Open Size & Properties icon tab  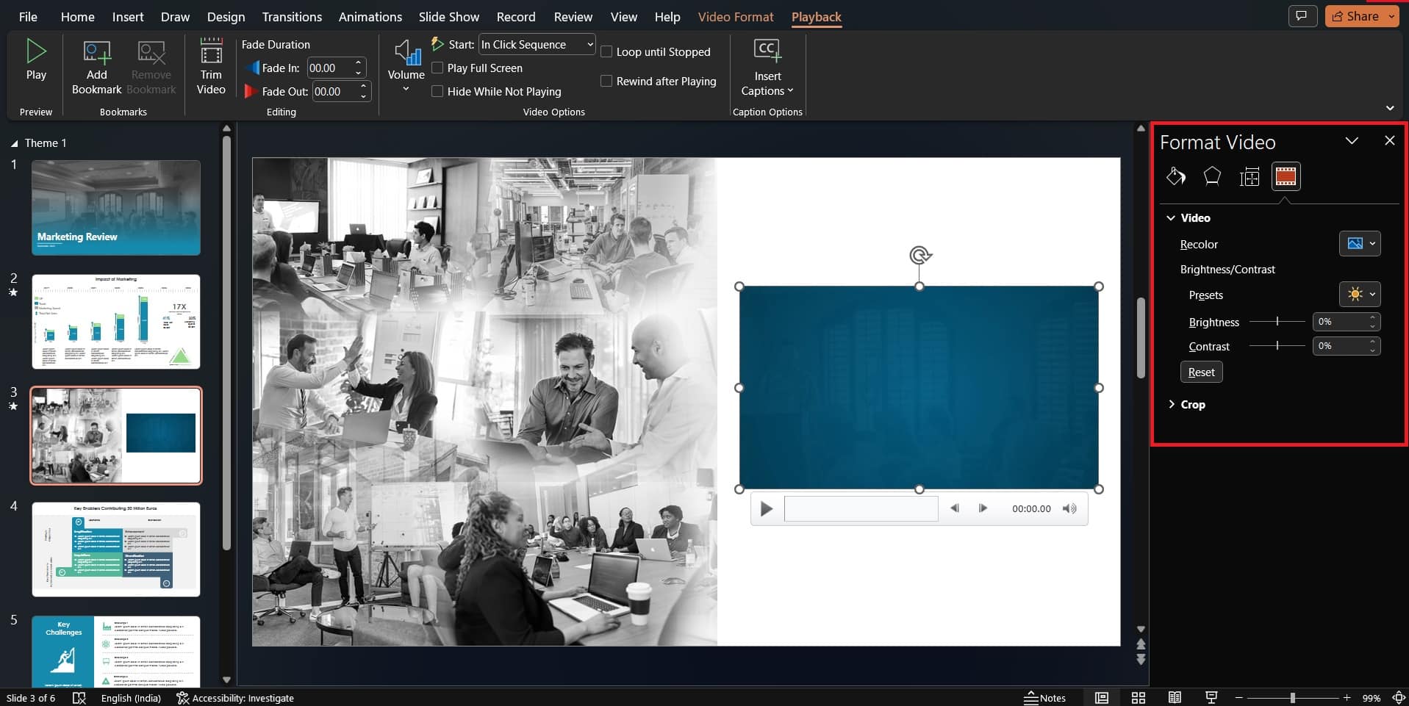(x=1249, y=176)
